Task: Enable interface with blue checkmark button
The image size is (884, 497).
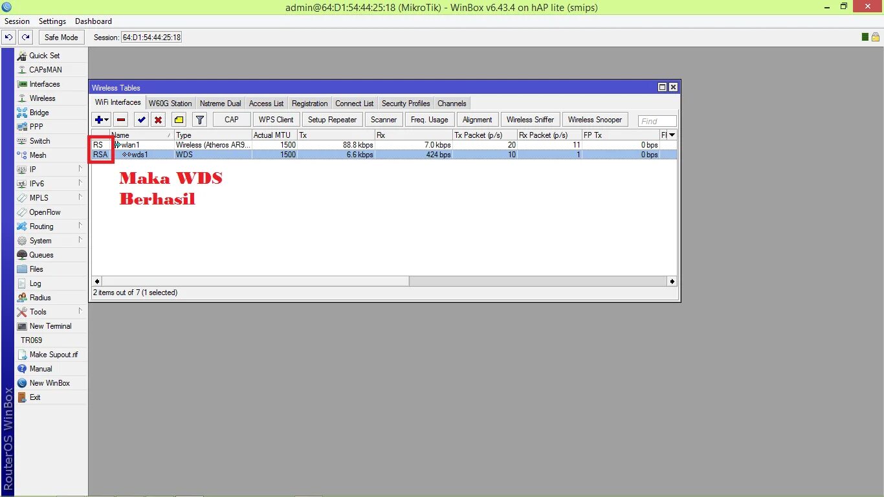Action: 141,120
